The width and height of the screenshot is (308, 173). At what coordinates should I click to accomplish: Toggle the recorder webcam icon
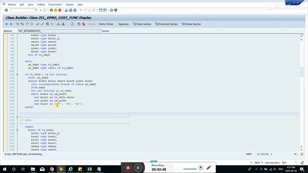coord(201,168)
